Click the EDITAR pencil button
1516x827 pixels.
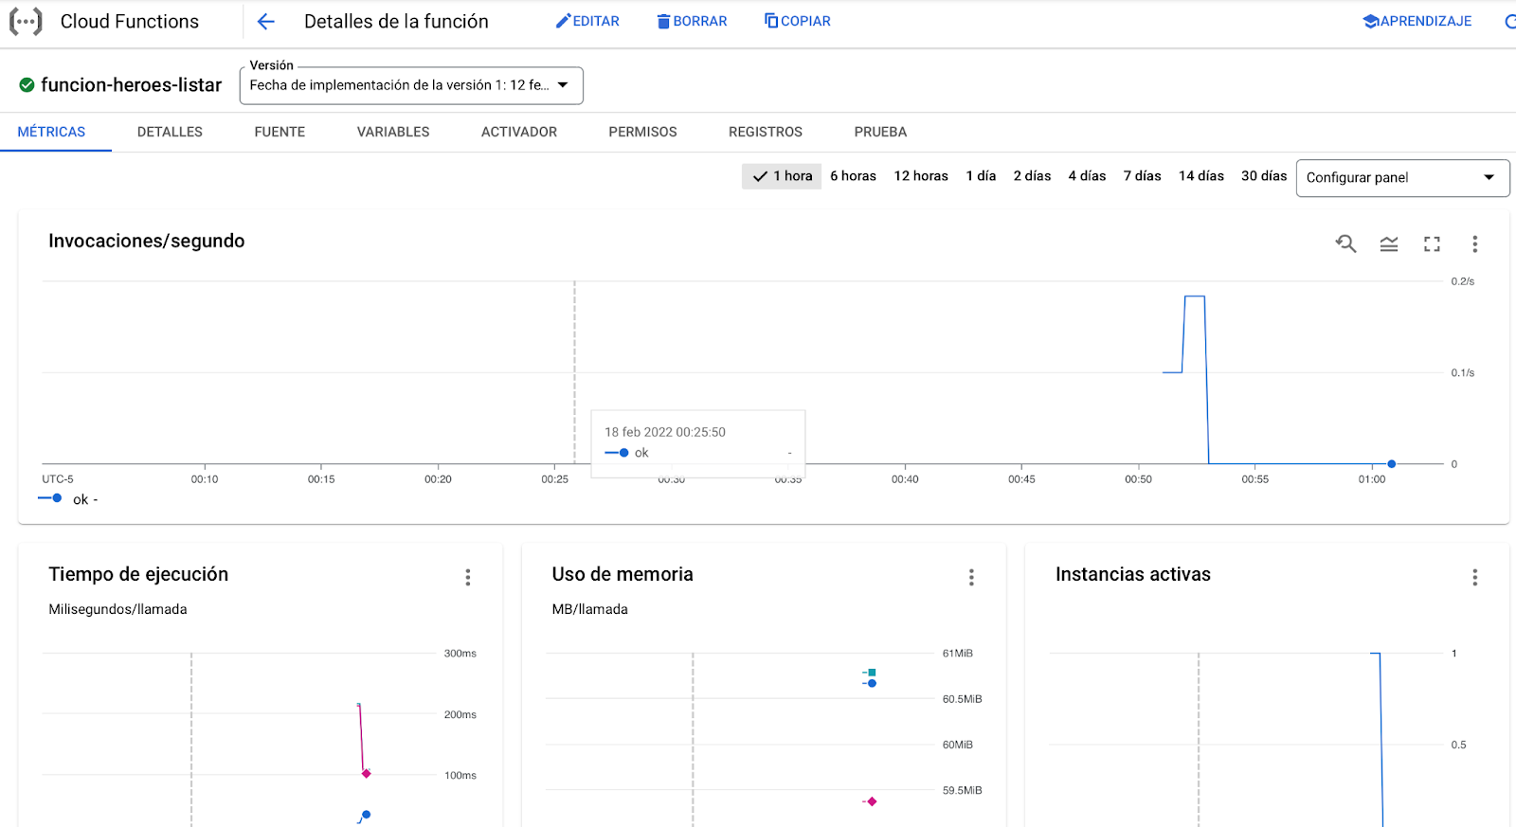coord(587,21)
